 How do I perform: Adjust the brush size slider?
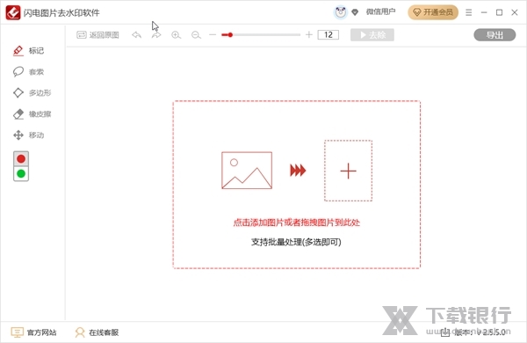[x=261, y=34]
